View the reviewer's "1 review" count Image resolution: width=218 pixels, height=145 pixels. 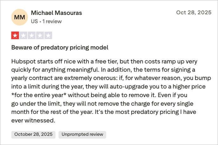(x=52, y=22)
